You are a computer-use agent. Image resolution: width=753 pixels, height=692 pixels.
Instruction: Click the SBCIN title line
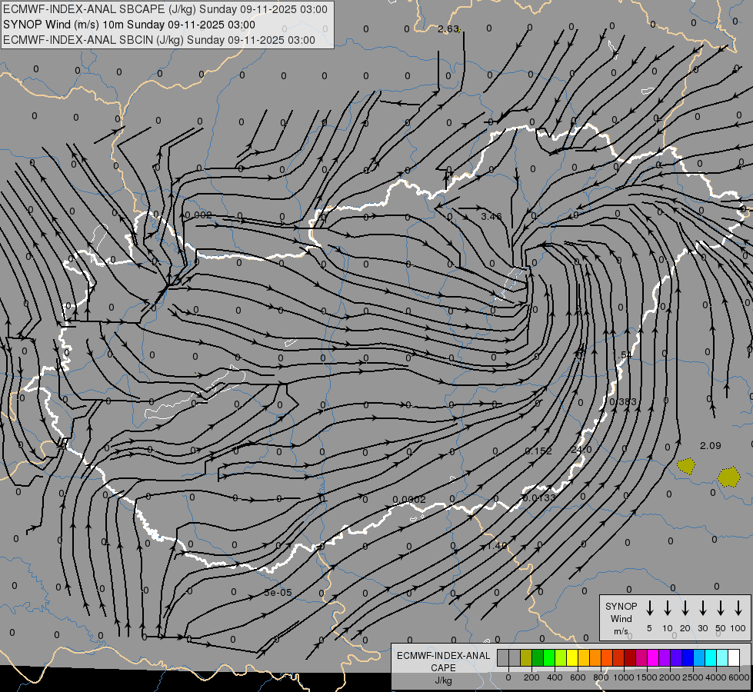159,40
